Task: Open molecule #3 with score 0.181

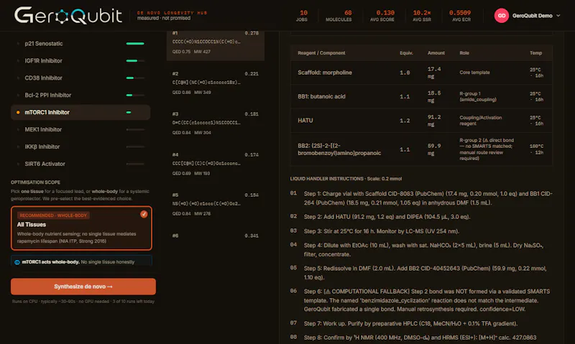Action: [x=215, y=123]
